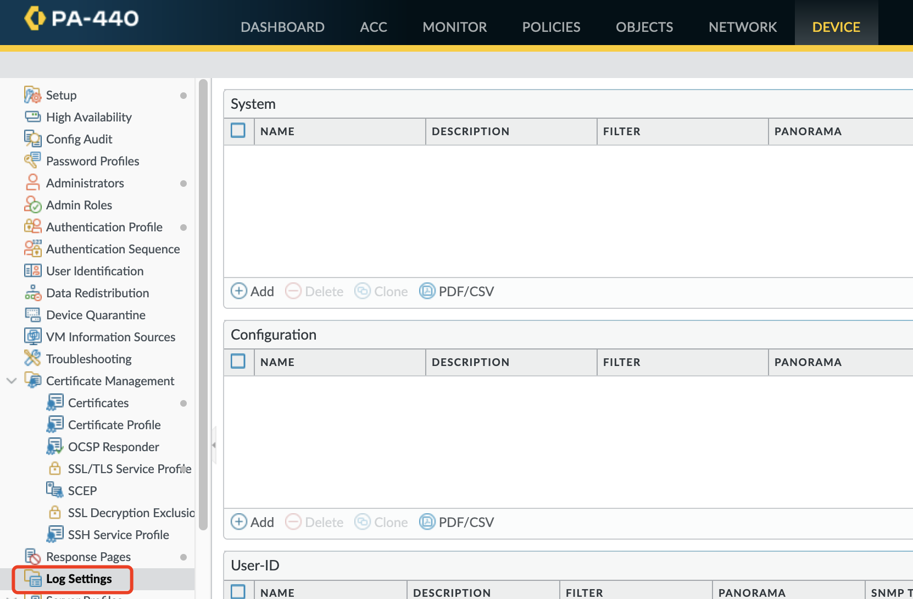The height and width of the screenshot is (599, 913).
Task: Click Delete in the Configuration section
Action: (x=314, y=522)
